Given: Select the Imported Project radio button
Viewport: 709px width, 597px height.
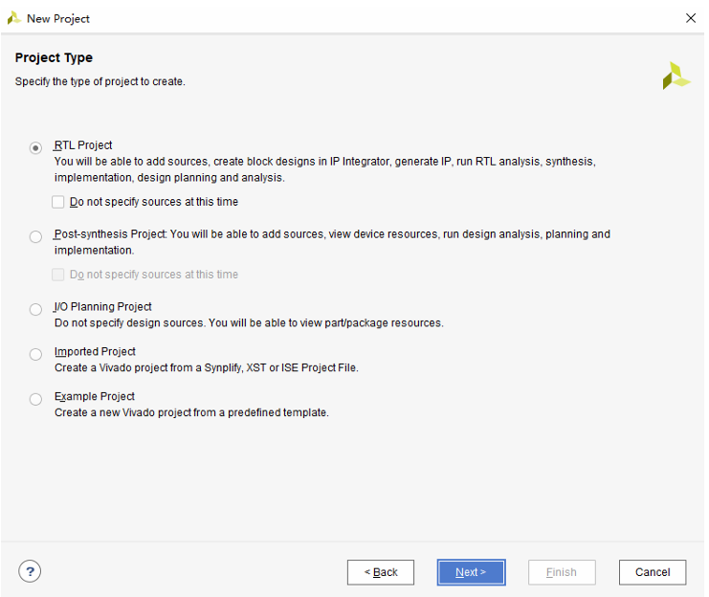Looking at the screenshot, I should 35,354.
